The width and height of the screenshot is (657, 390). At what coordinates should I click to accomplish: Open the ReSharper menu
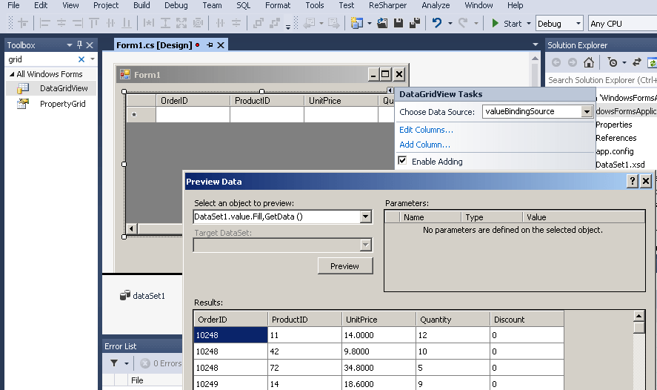click(x=387, y=5)
